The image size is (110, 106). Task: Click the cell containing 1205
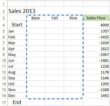tap(96, 84)
